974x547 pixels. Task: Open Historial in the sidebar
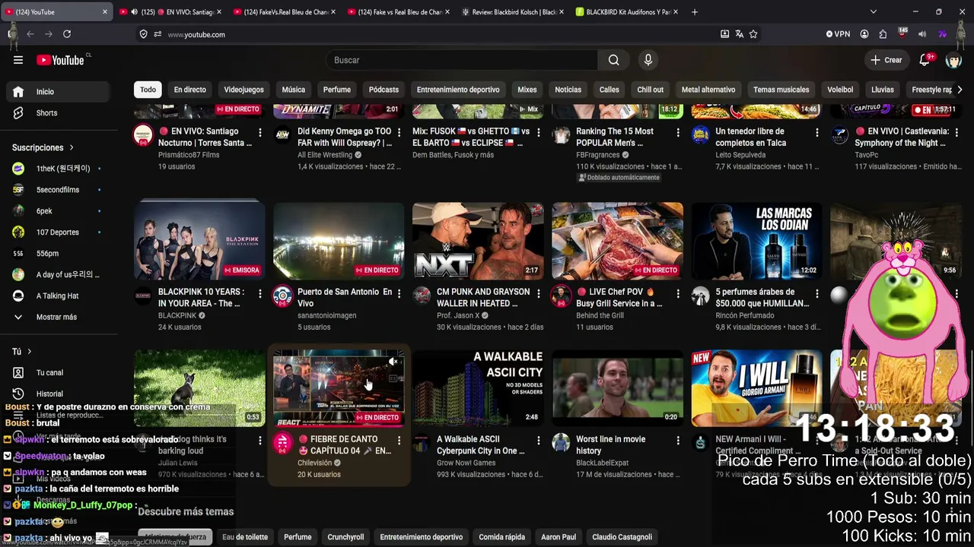click(49, 394)
